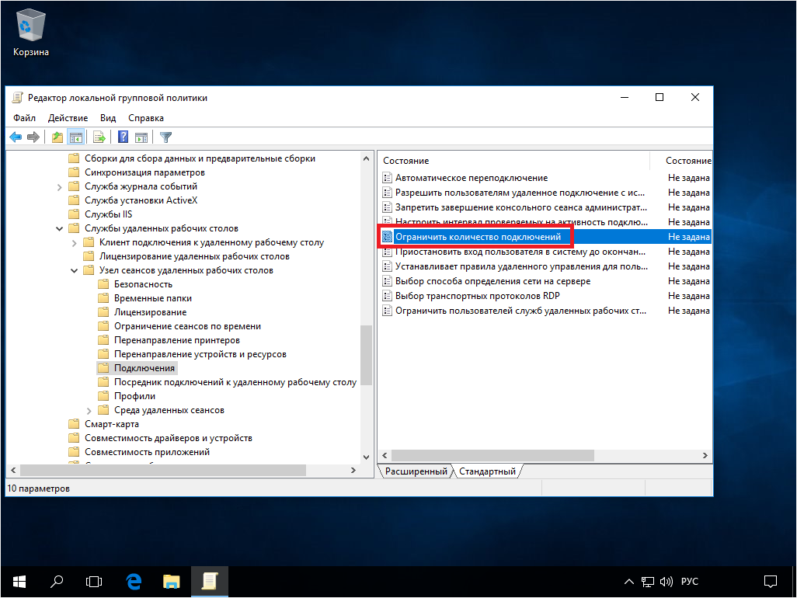Open the Действие menu
This screenshot has width=797, height=598.
click(x=68, y=118)
